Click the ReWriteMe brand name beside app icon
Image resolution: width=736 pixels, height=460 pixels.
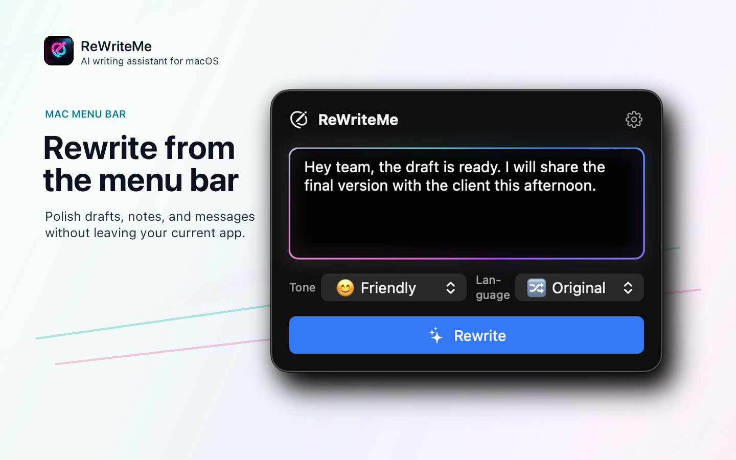click(116, 46)
